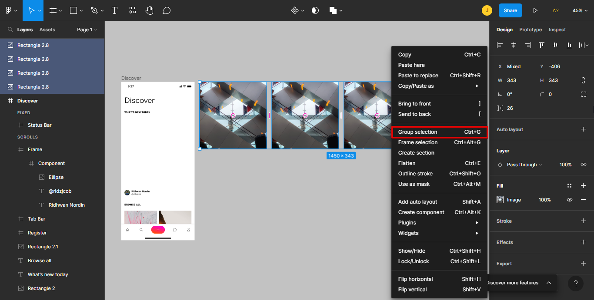The width and height of the screenshot is (594, 300).
Task: Click the missing fonts A? icon
Action: [555, 10]
